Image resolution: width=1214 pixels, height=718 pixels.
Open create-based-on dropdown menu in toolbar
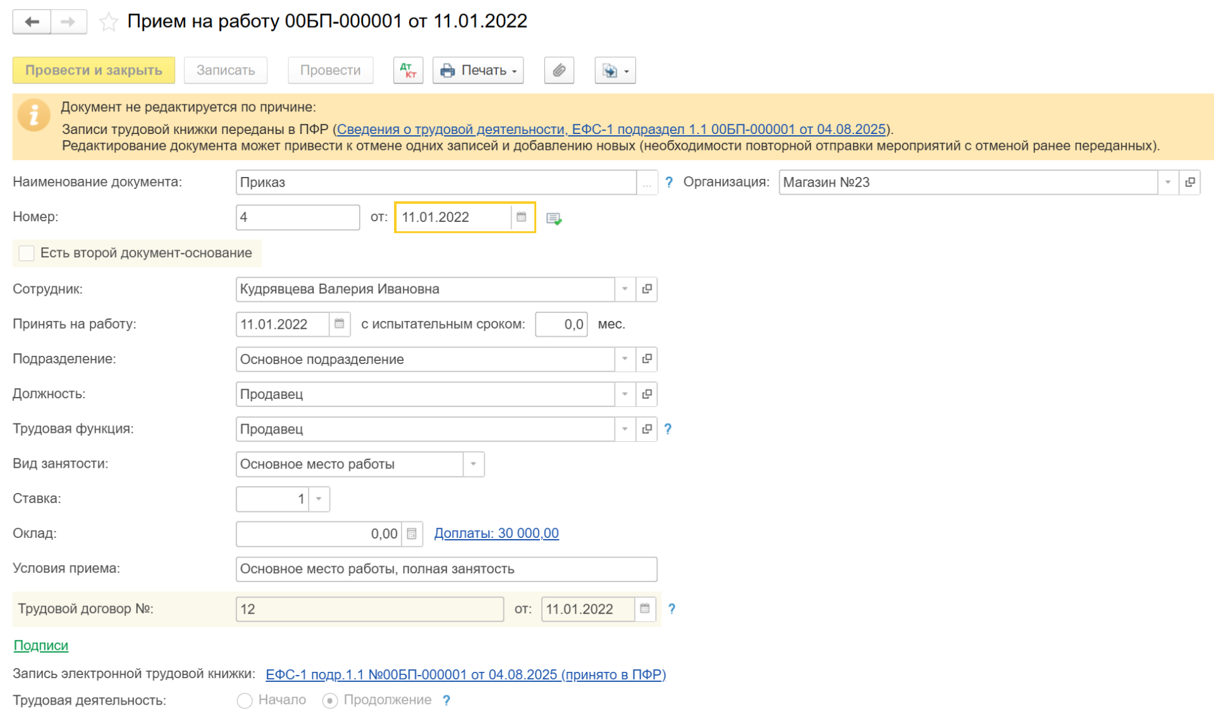tap(615, 70)
